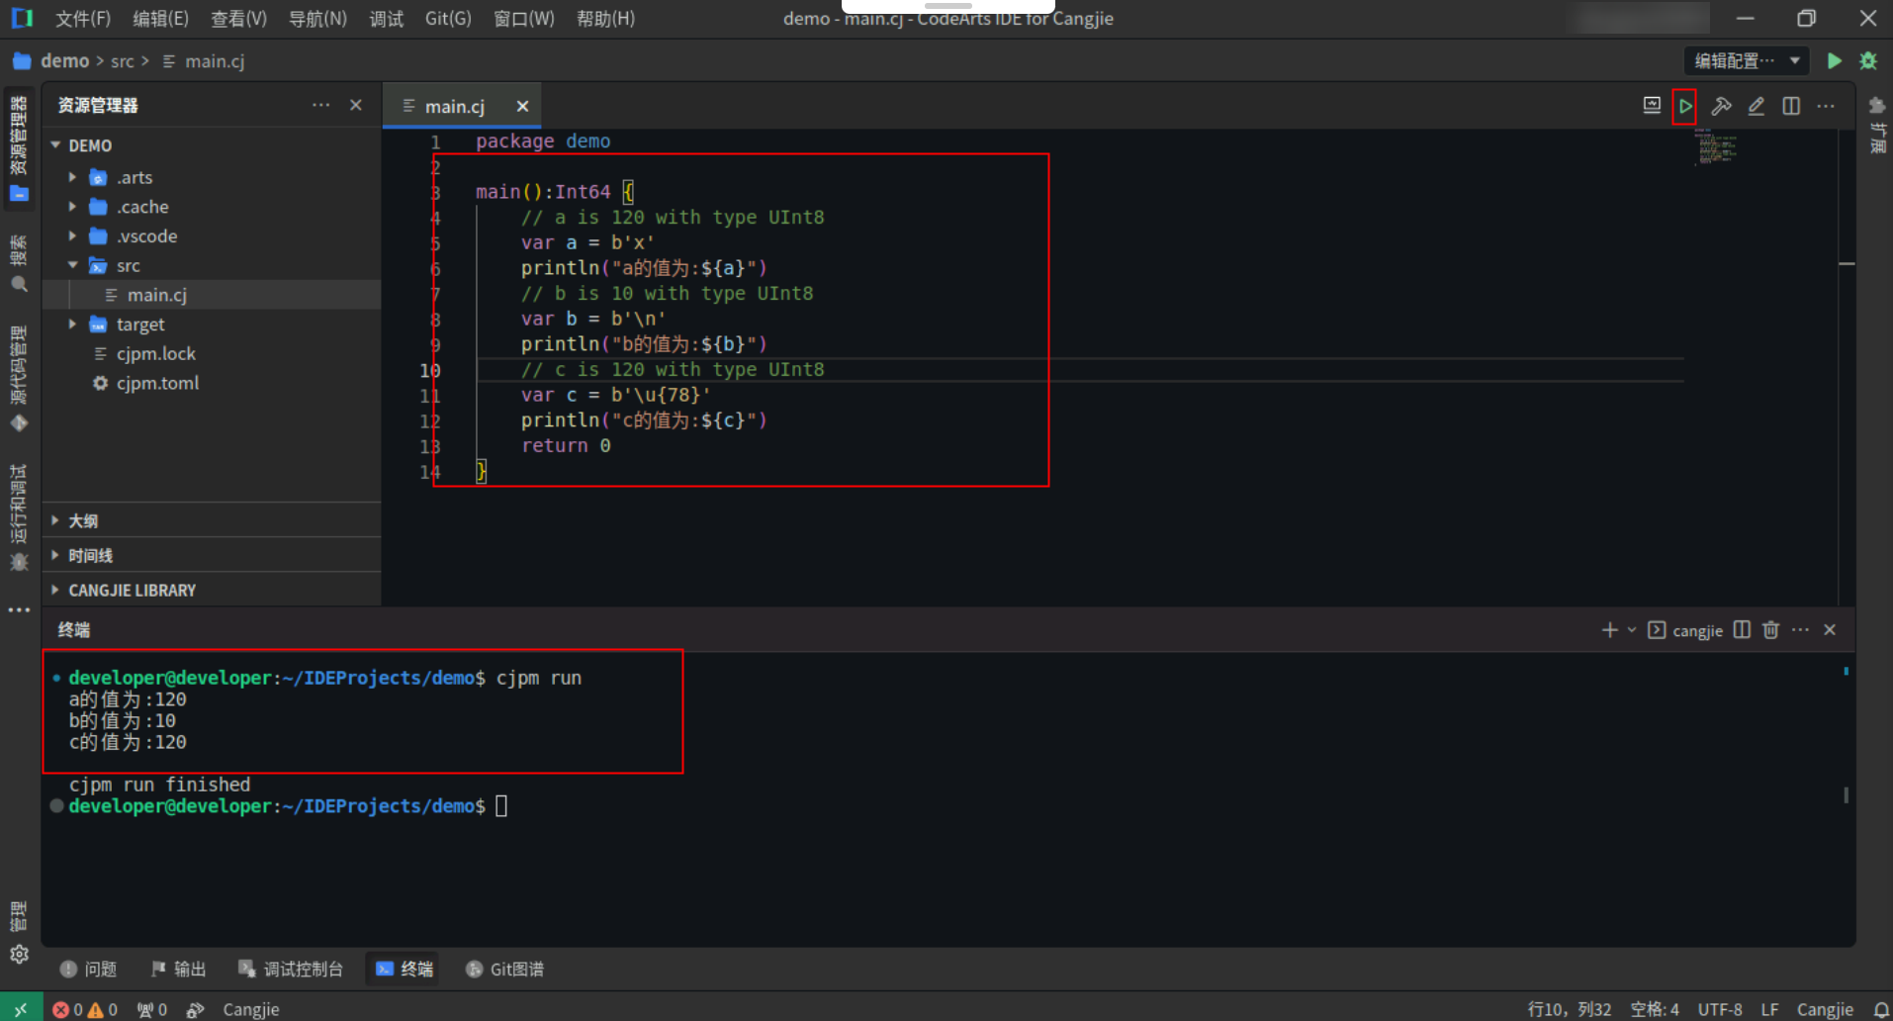Switch to the 问题 problems tab
Image resolution: width=1893 pixels, height=1021 pixels.
89,969
